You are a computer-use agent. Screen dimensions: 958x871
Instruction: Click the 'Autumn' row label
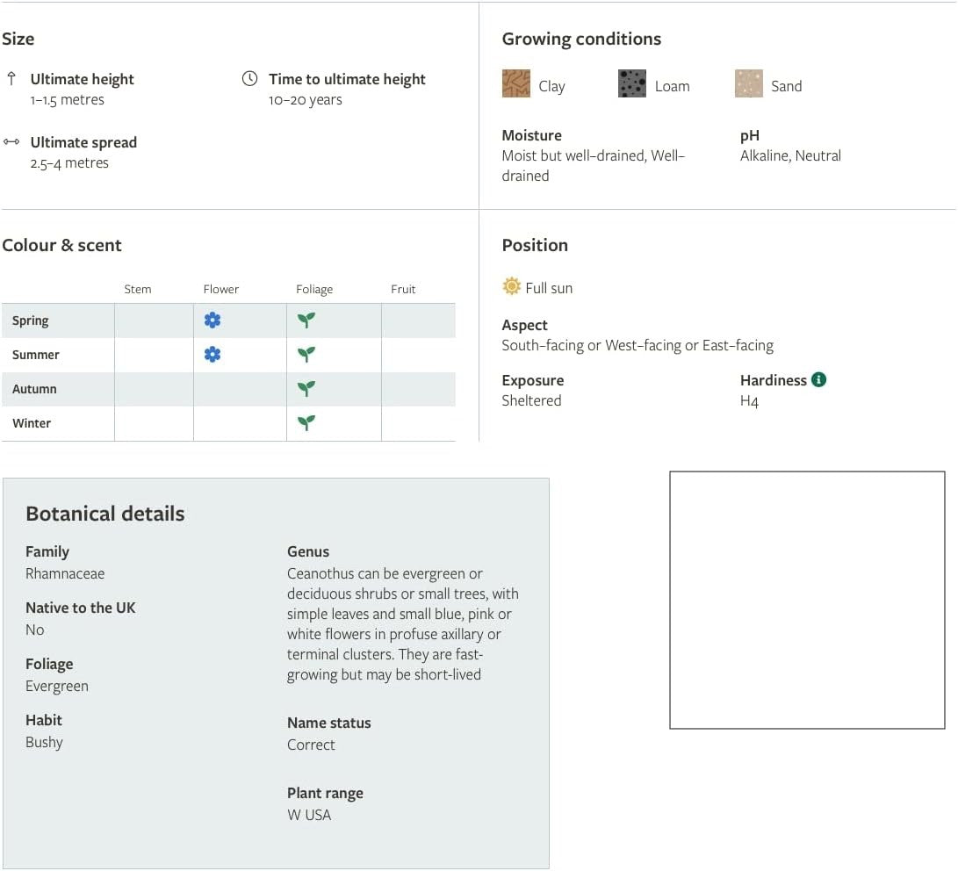tap(34, 389)
